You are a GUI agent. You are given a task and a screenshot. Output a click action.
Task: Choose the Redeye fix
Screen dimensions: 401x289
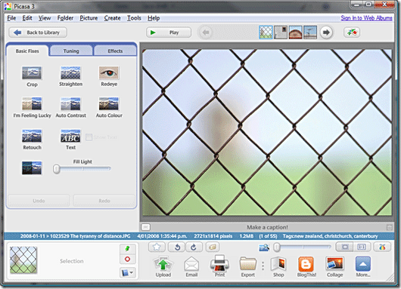click(x=109, y=76)
